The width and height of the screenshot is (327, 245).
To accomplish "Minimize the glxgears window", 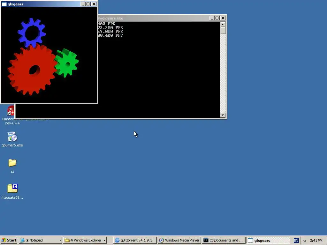I will [x=83, y=4].
